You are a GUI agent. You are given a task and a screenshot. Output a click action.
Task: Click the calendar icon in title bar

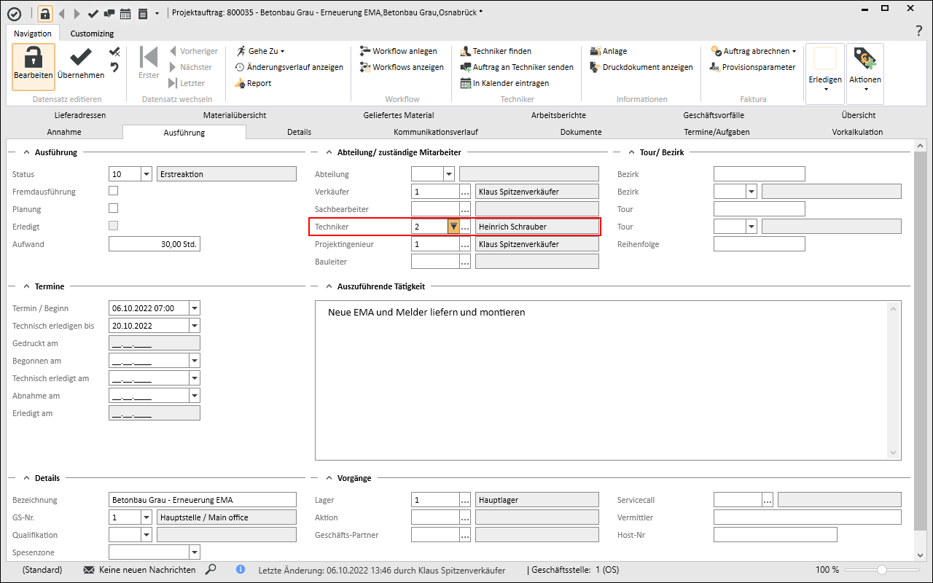[125, 13]
